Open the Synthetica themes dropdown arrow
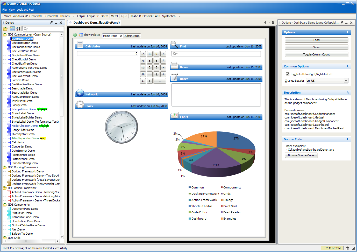The width and height of the screenshot is (357, 252). point(180,16)
